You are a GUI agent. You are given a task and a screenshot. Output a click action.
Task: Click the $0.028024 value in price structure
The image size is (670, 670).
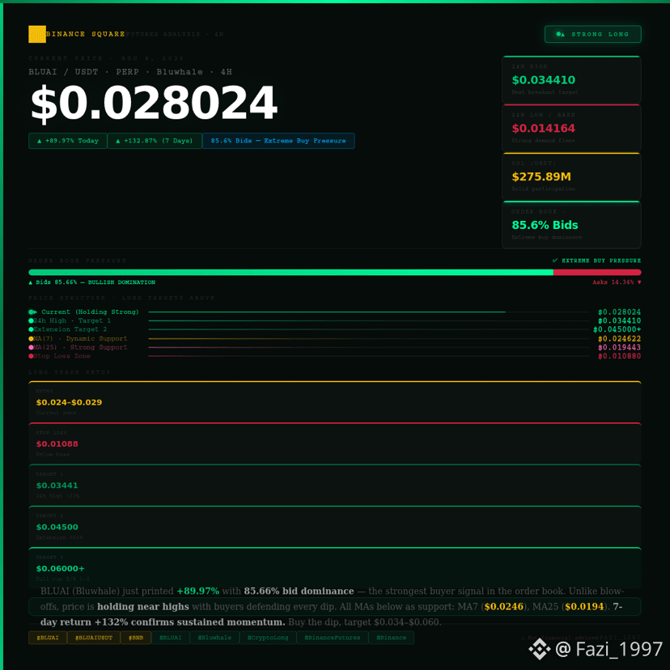[x=620, y=312]
